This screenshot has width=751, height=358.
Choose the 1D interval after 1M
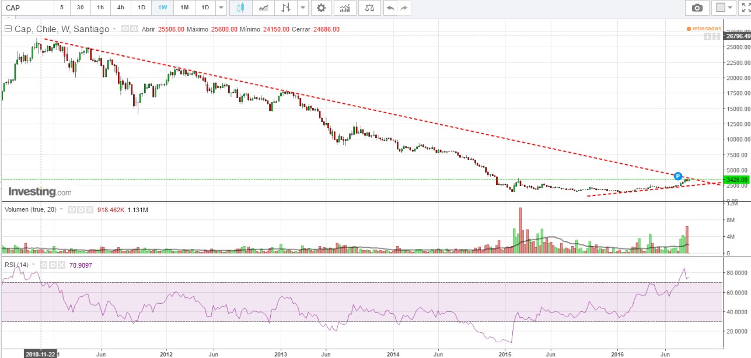(x=205, y=8)
